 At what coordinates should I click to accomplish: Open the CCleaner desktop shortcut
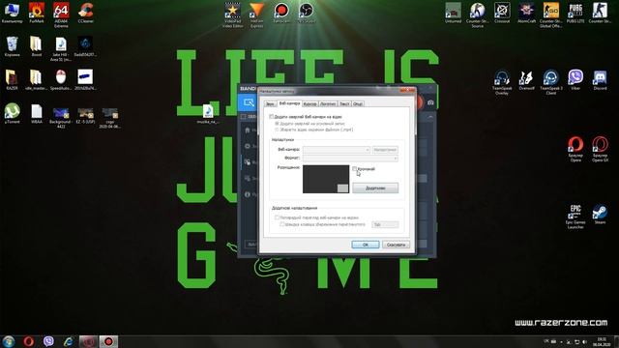pos(86,13)
